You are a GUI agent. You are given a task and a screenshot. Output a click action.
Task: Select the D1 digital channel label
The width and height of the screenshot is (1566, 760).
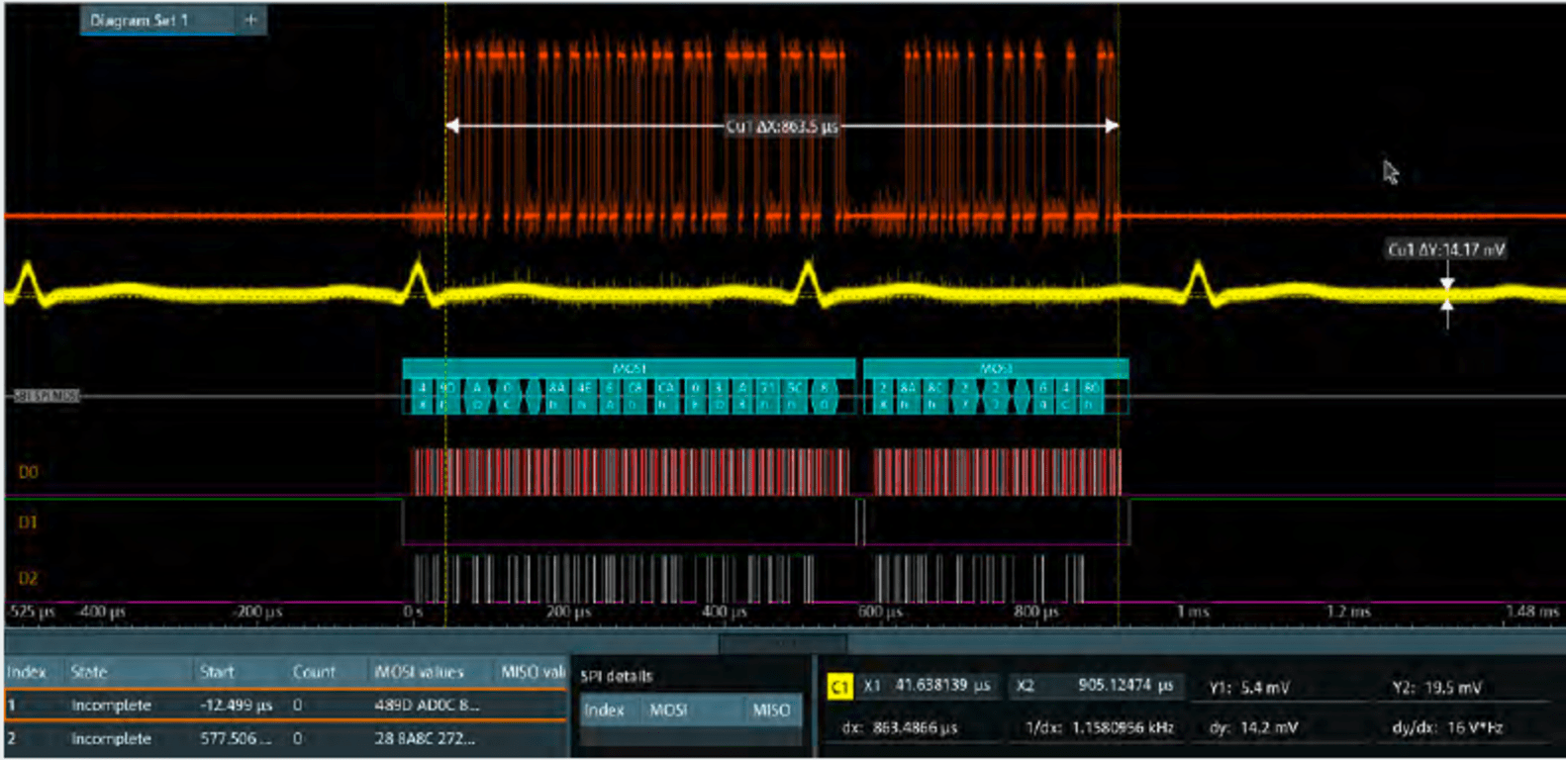tap(28, 522)
